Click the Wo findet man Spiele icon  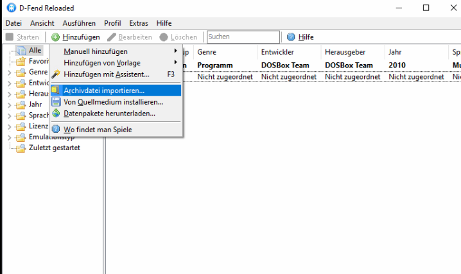56,130
